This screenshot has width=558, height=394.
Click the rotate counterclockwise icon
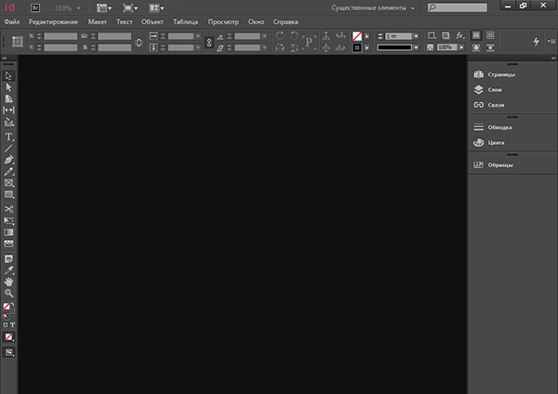point(294,35)
